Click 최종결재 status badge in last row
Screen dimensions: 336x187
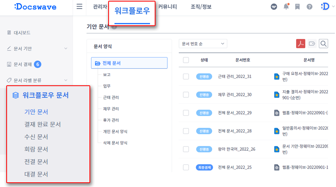[204, 168]
